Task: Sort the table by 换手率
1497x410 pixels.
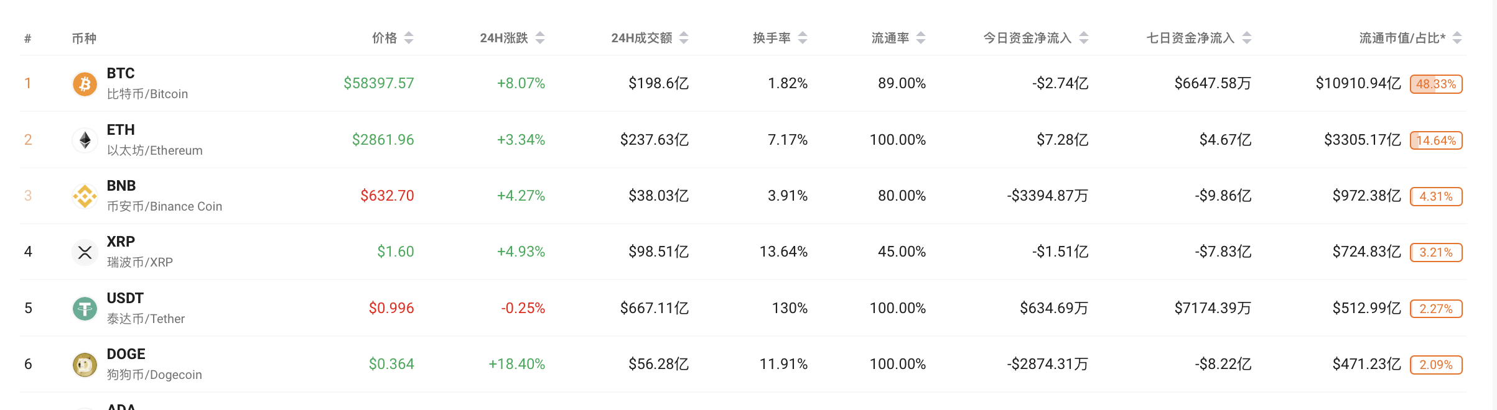Action: pyautogui.click(x=804, y=37)
